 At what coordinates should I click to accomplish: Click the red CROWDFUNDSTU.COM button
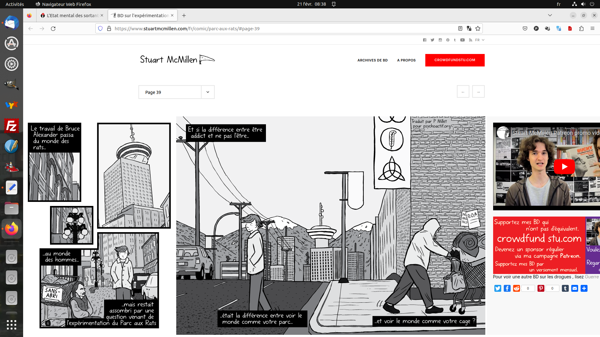pyautogui.click(x=455, y=60)
